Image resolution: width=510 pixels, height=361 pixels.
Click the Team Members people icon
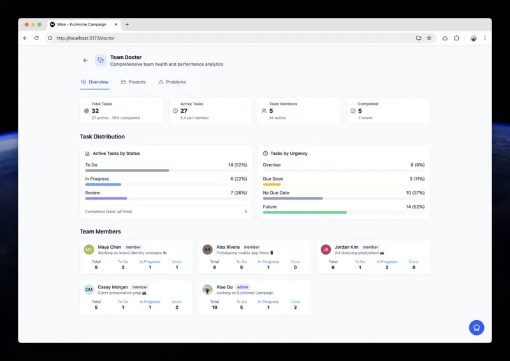[x=264, y=111]
